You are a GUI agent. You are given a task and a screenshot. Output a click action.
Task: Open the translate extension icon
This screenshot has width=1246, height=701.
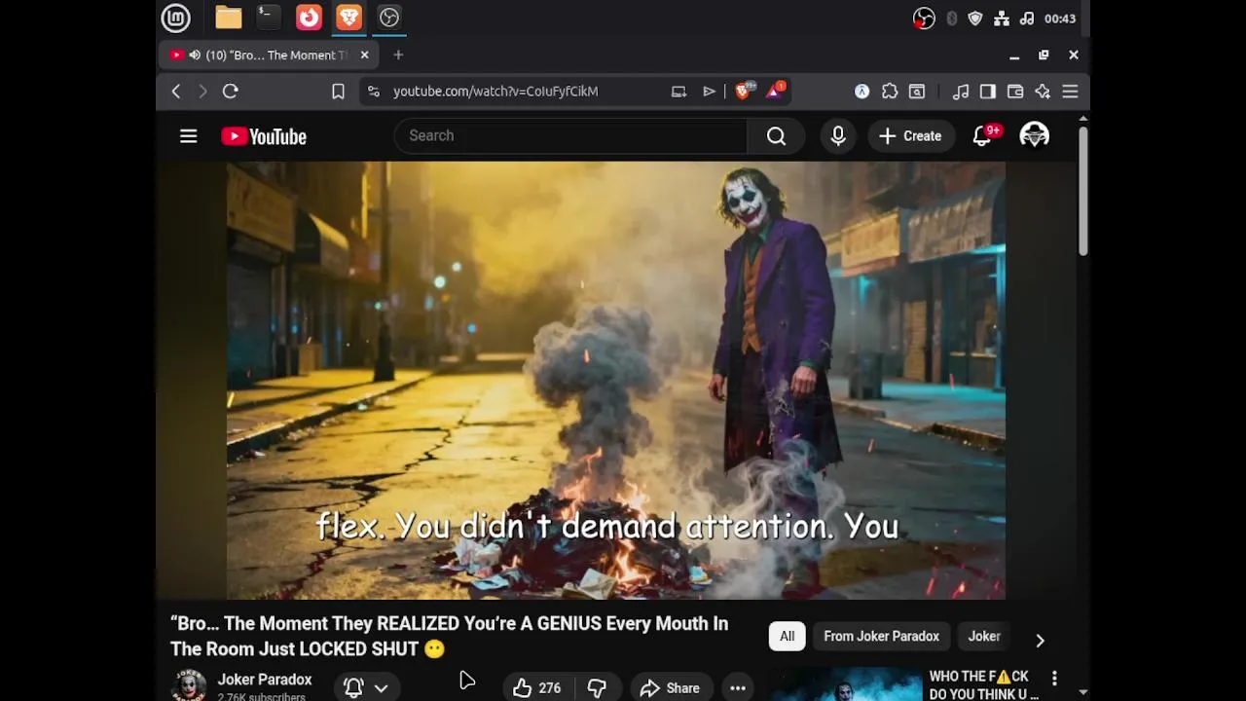click(x=861, y=91)
